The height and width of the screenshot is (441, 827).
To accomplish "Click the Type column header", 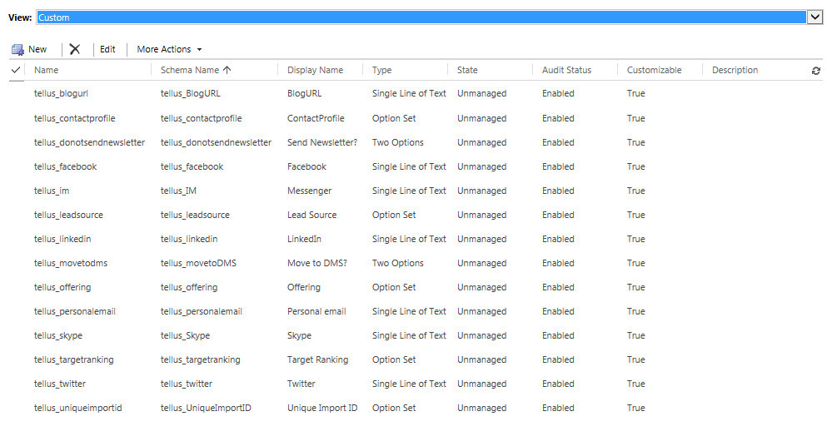I will point(381,71).
